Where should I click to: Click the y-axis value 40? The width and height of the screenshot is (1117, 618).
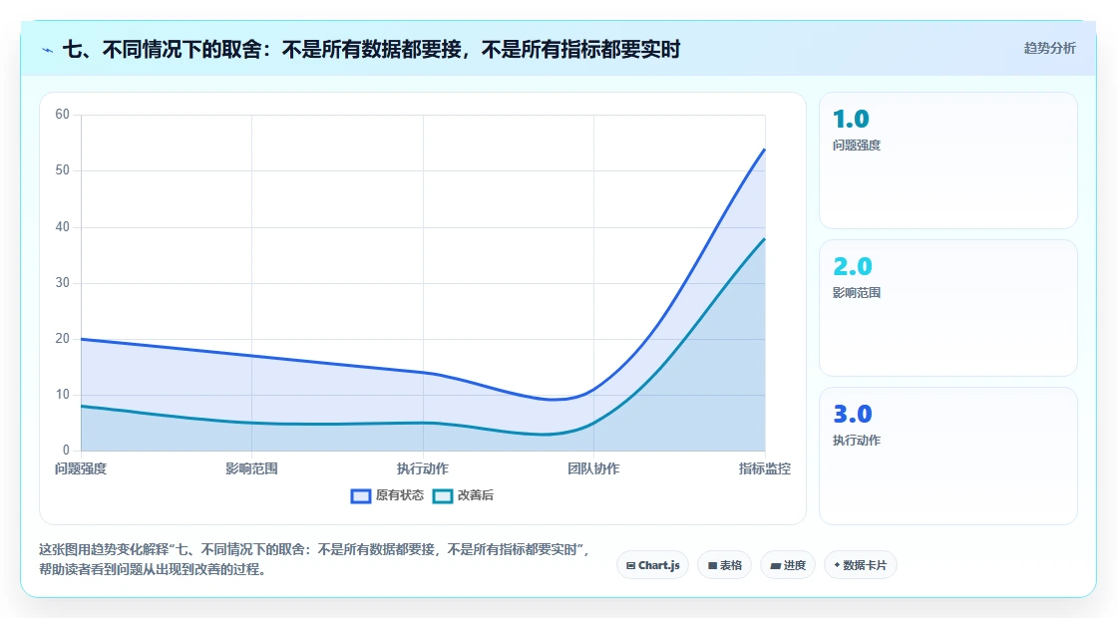(x=63, y=227)
